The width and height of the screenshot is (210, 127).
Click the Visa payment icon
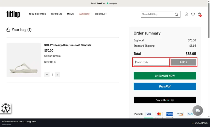coord(149,114)
